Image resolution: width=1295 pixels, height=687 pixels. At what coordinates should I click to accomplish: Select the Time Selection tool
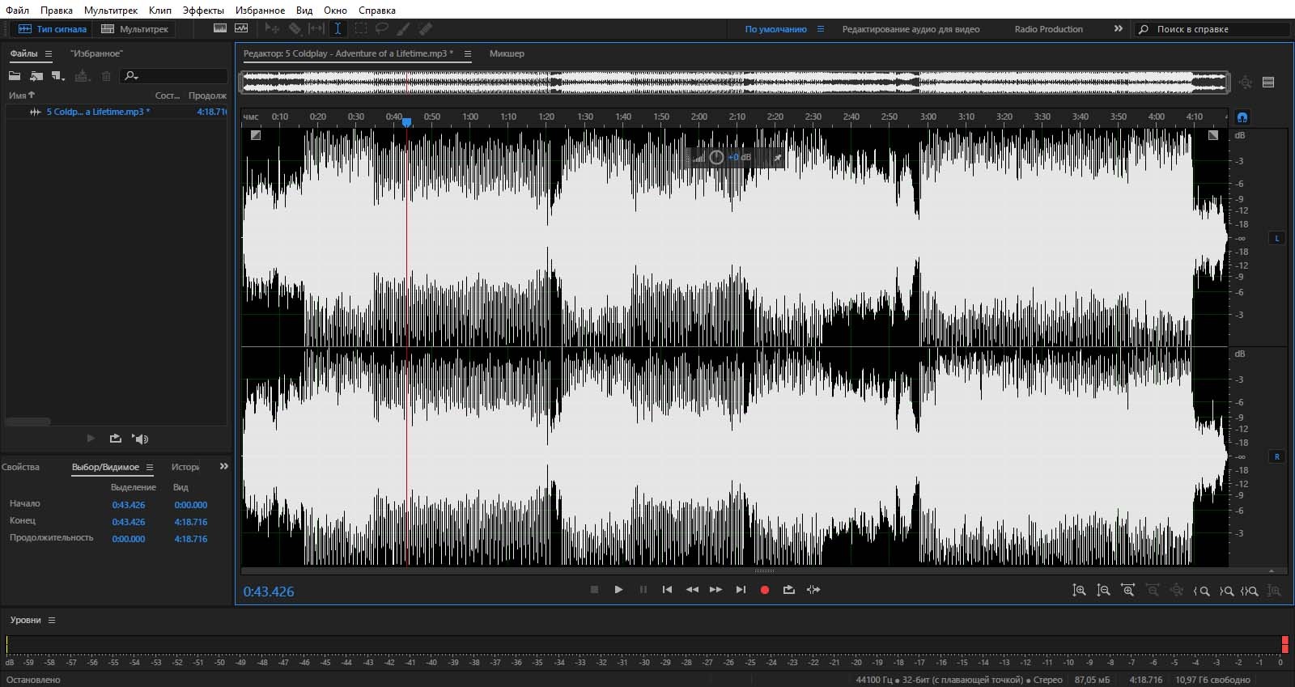click(x=338, y=28)
